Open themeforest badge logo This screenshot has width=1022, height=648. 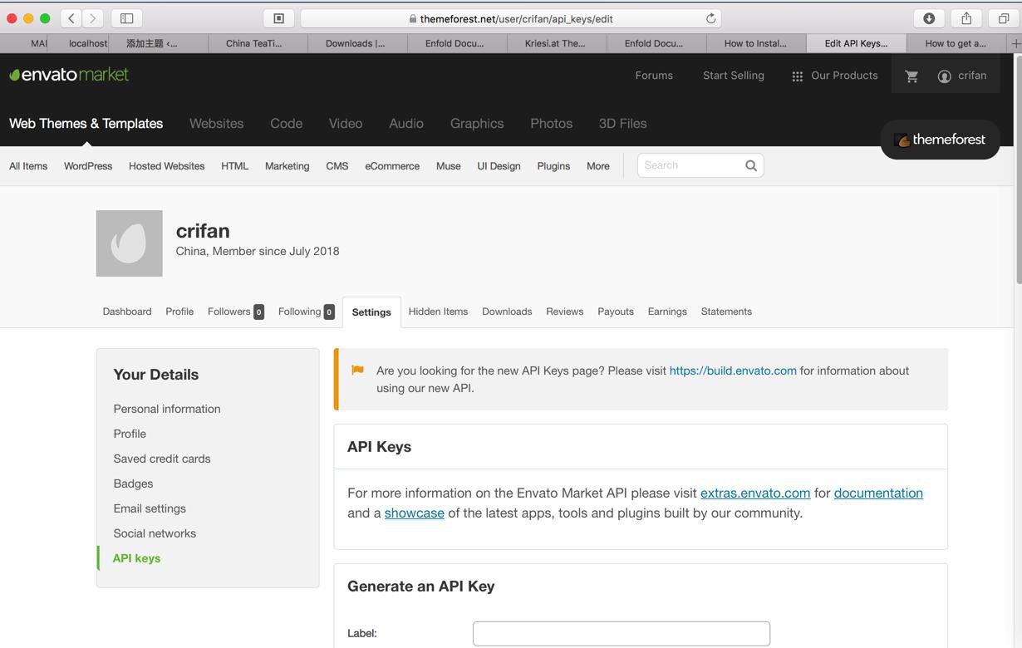(x=940, y=140)
